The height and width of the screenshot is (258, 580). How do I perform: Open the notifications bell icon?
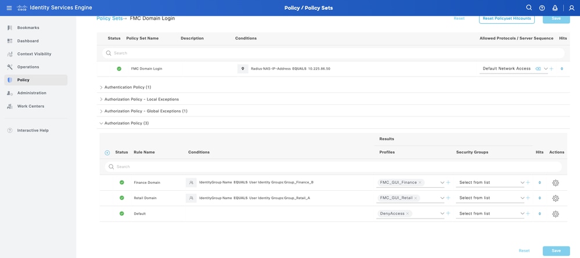point(555,8)
